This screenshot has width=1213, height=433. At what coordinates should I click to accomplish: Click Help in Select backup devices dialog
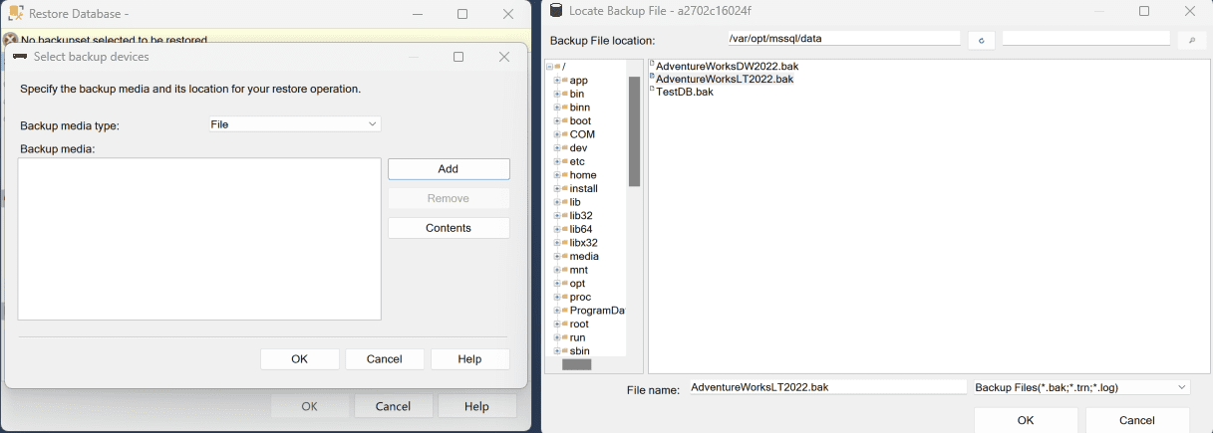point(469,359)
